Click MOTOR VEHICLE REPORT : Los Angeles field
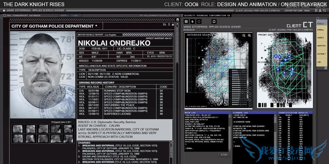 pos(100,35)
